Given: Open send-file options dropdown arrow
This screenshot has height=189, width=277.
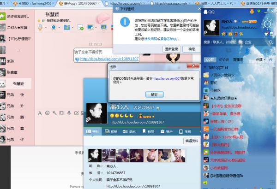Looking at the screenshot, I should (72, 28).
